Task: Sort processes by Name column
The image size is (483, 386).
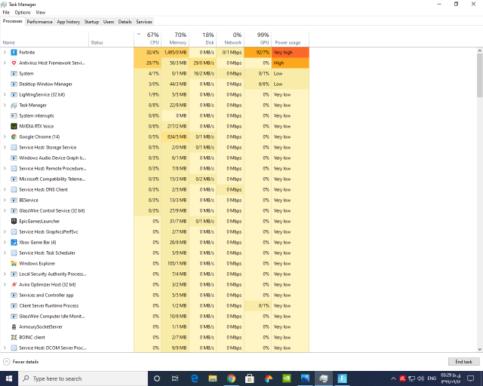Action: coord(45,38)
